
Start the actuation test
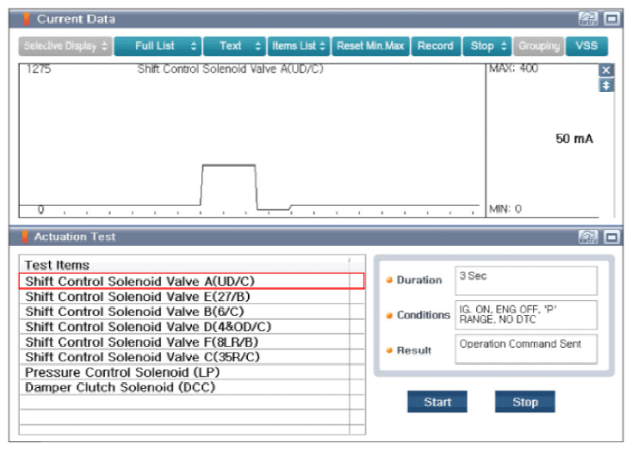[x=437, y=402]
